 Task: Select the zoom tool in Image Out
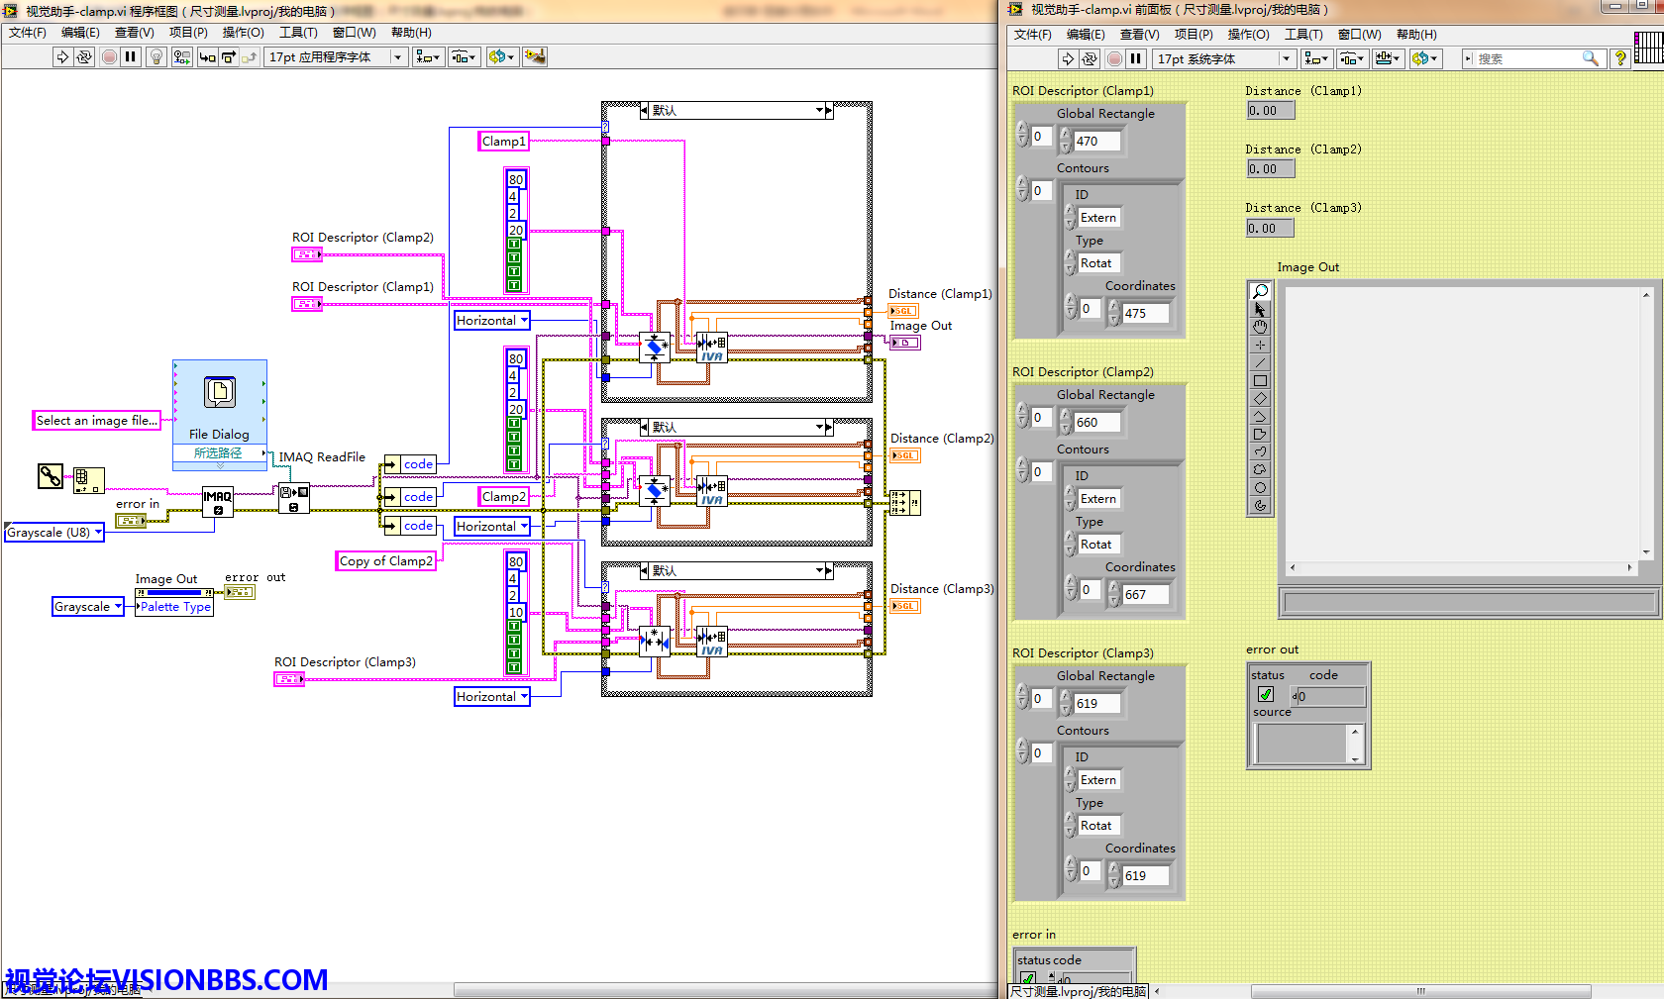[1260, 291]
